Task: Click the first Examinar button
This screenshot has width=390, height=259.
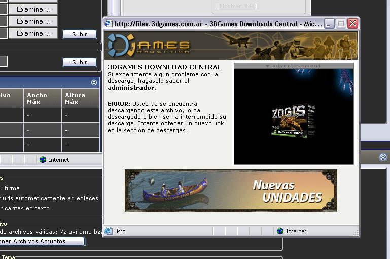Action: (x=33, y=10)
